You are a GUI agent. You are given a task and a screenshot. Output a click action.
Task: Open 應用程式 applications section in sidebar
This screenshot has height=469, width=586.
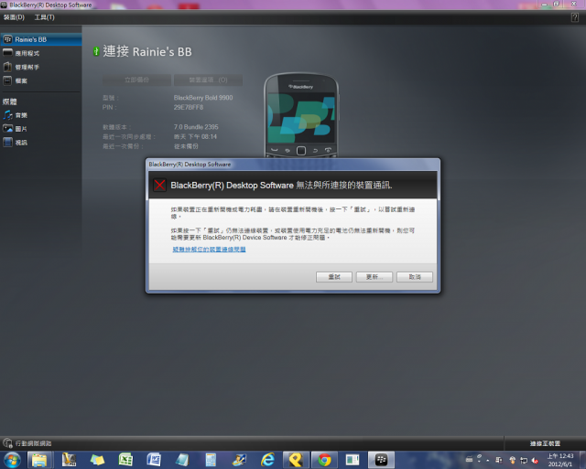40,53
